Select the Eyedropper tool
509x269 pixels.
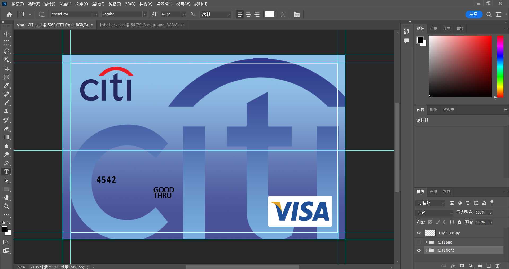6,86
